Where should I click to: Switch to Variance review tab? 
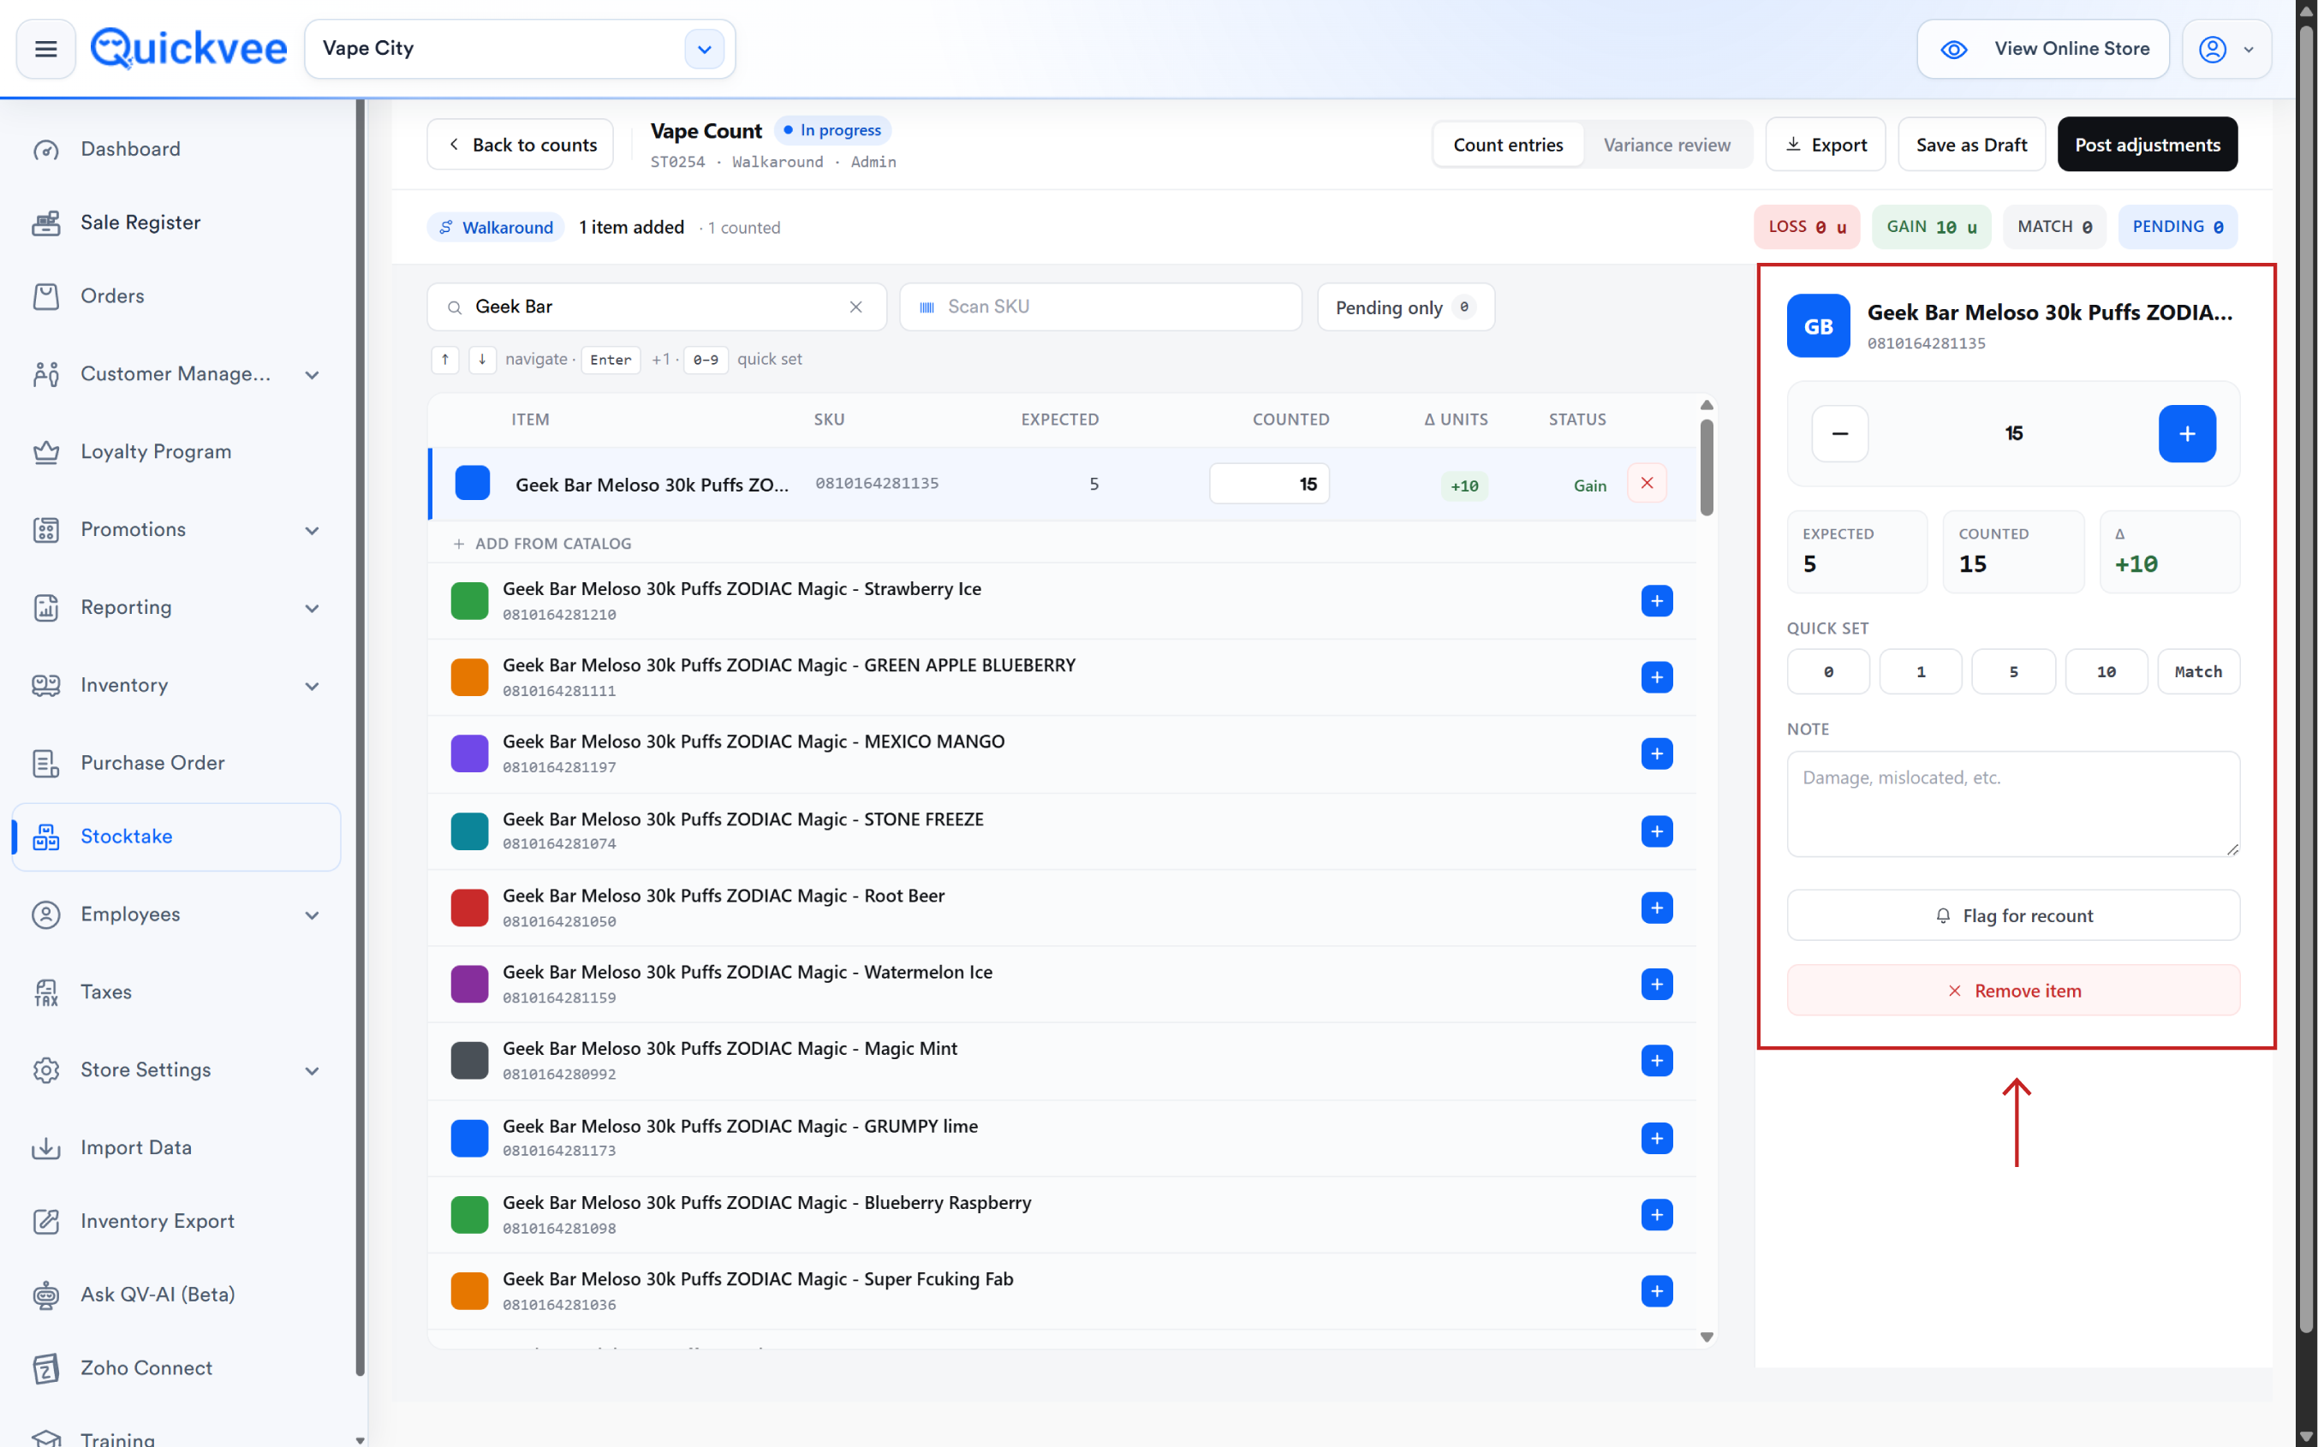pos(1667,145)
